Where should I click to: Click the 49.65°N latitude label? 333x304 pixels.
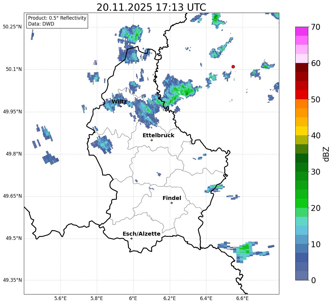click(x=12, y=196)
